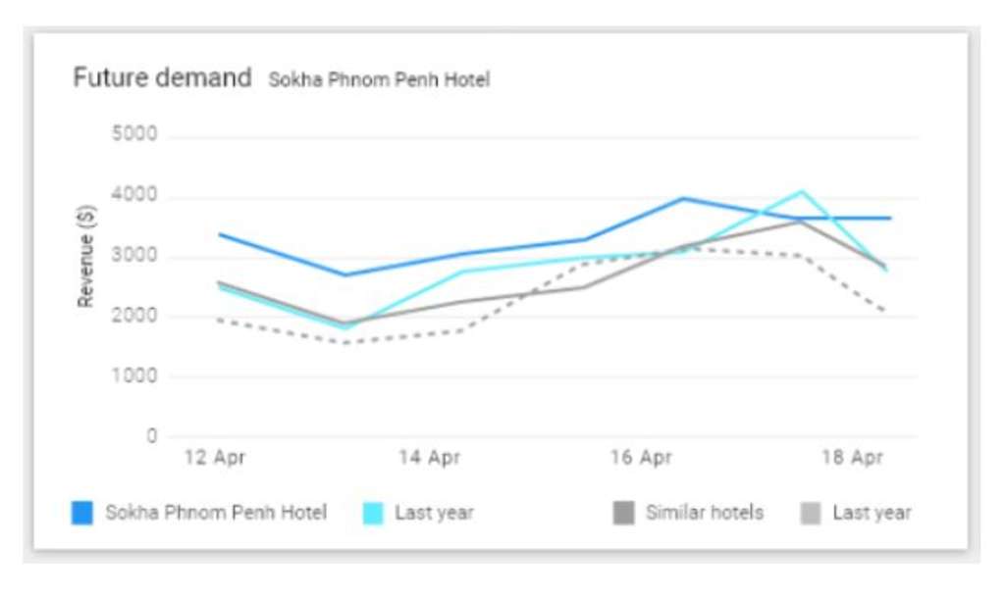This screenshot has height=597, width=1005.
Task: Click the light gray Last year legend swatch
Action: (810, 513)
